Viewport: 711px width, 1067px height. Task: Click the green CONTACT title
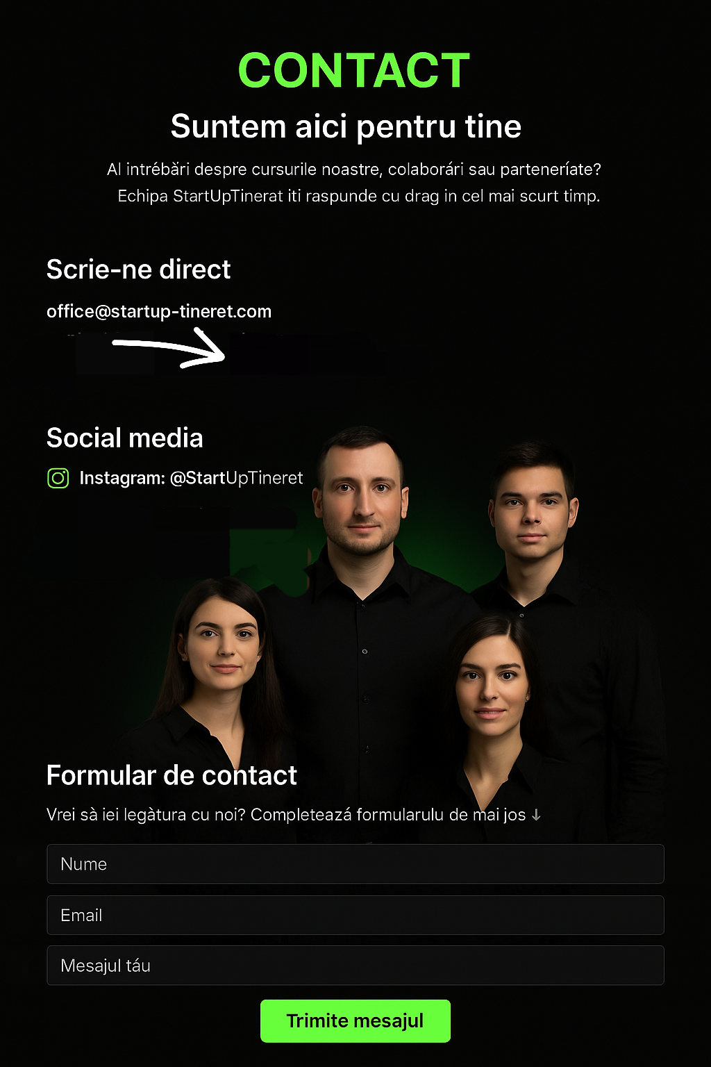click(354, 71)
